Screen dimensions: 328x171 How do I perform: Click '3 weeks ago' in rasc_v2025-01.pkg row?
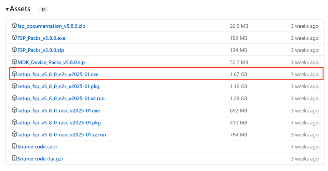click(x=305, y=123)
